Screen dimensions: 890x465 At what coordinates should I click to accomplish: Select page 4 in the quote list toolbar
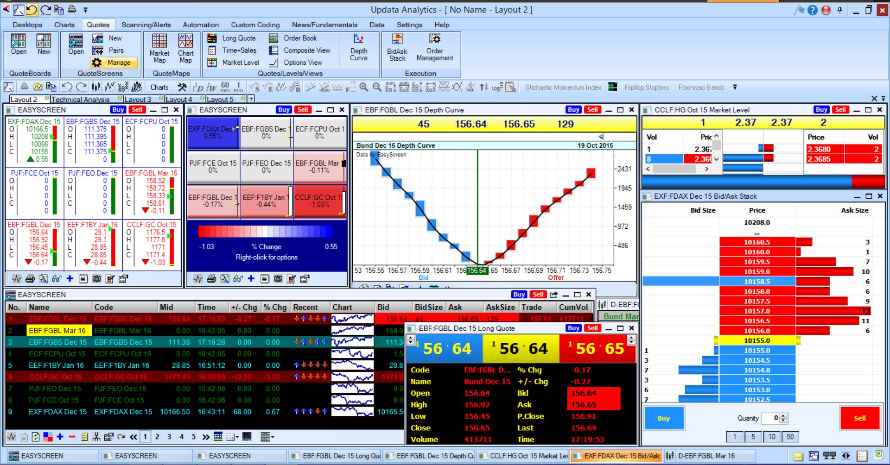182,437
